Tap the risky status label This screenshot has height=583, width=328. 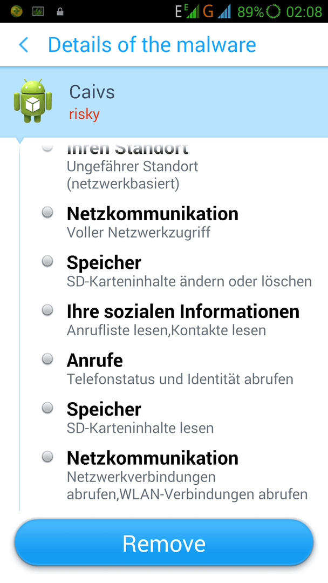pos(84,114)
